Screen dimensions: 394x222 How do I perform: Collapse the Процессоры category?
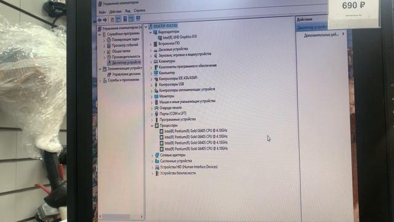[152, 126]
